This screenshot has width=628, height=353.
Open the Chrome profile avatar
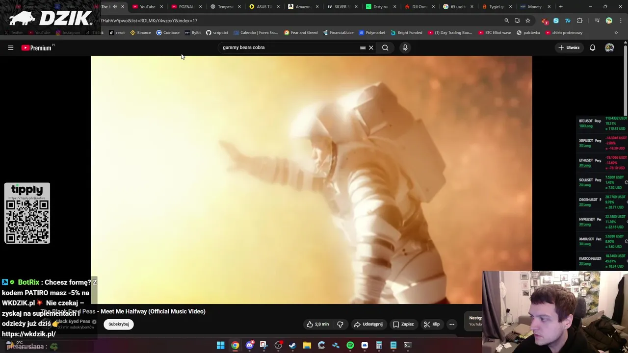[609, 21]
